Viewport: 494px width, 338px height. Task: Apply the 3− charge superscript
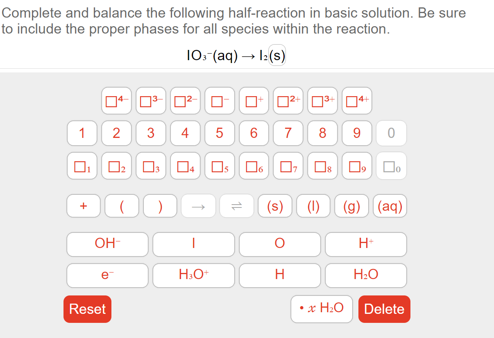tap(151, 101)
